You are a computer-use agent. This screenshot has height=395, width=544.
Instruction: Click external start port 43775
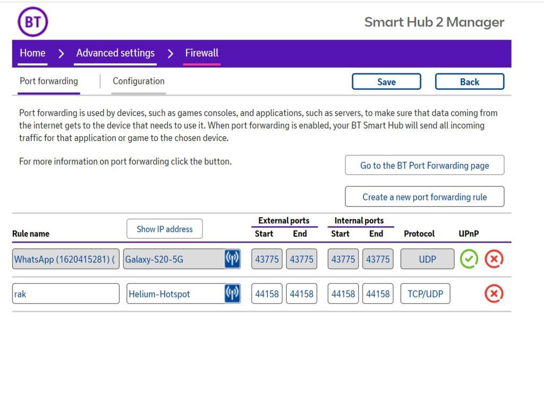(267, 259)
